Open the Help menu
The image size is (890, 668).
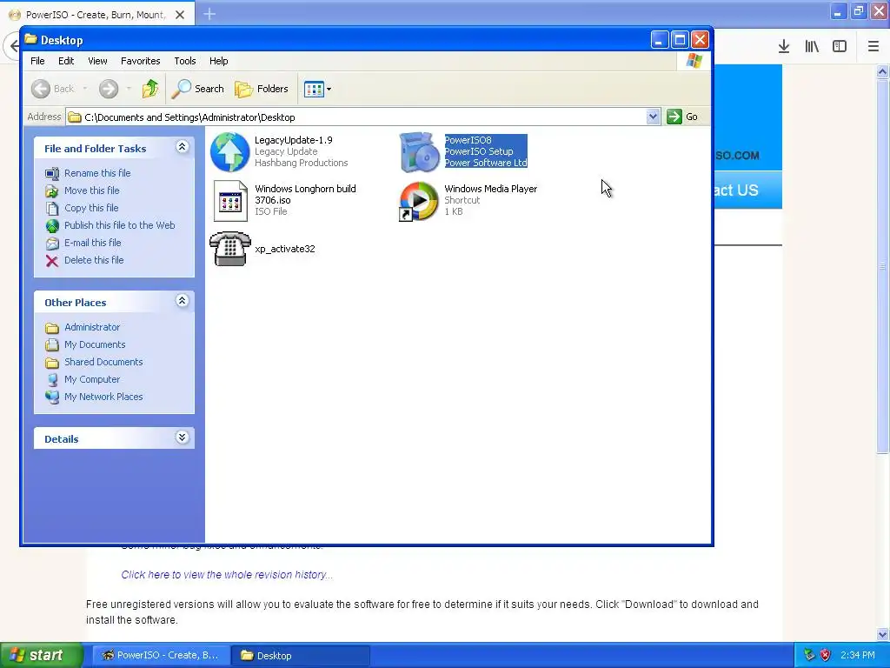pos(218,61)
